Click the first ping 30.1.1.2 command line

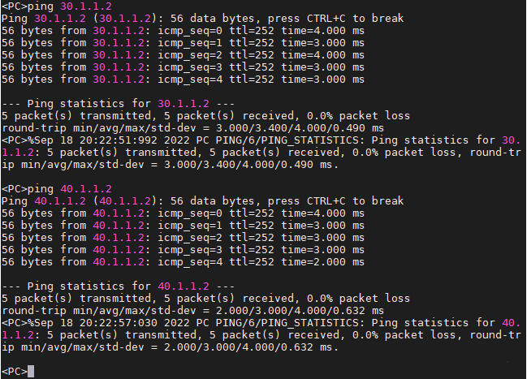(57, 6)
